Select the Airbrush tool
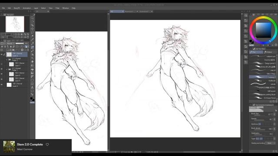Screen dimensions: 278x156 pos(32,55)
